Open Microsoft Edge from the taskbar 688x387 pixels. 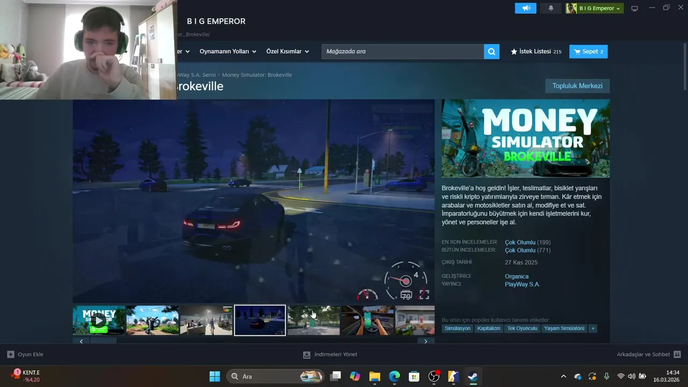[x=395, y=376]
